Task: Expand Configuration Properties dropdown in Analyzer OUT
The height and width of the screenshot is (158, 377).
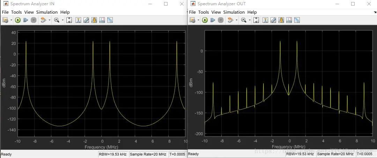Action: click(198, 20)
